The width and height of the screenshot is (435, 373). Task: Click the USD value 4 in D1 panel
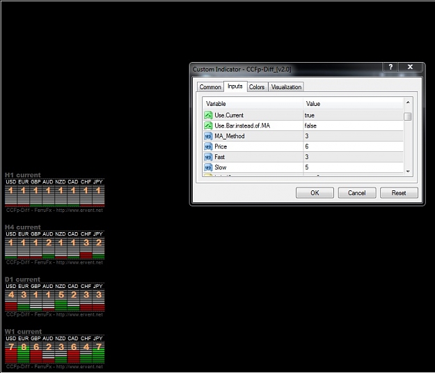[11, 295]
